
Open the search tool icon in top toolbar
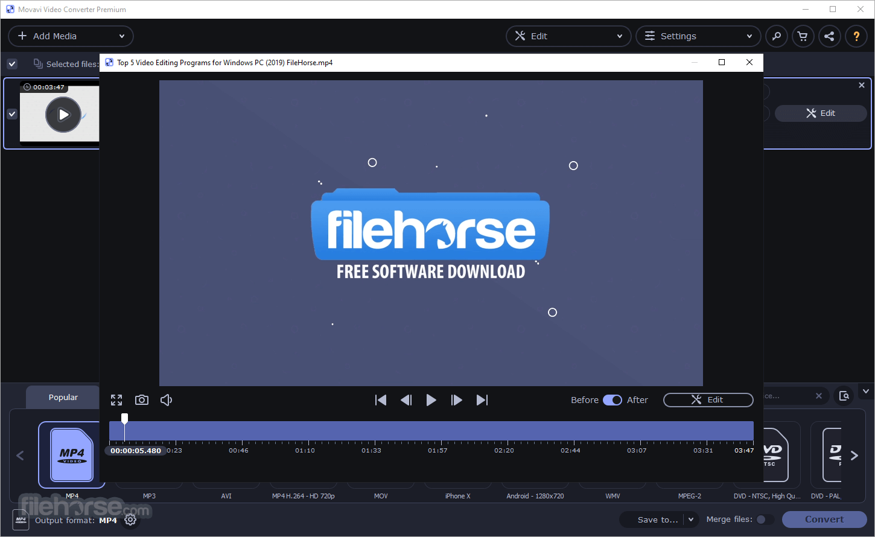coord(777,36)
